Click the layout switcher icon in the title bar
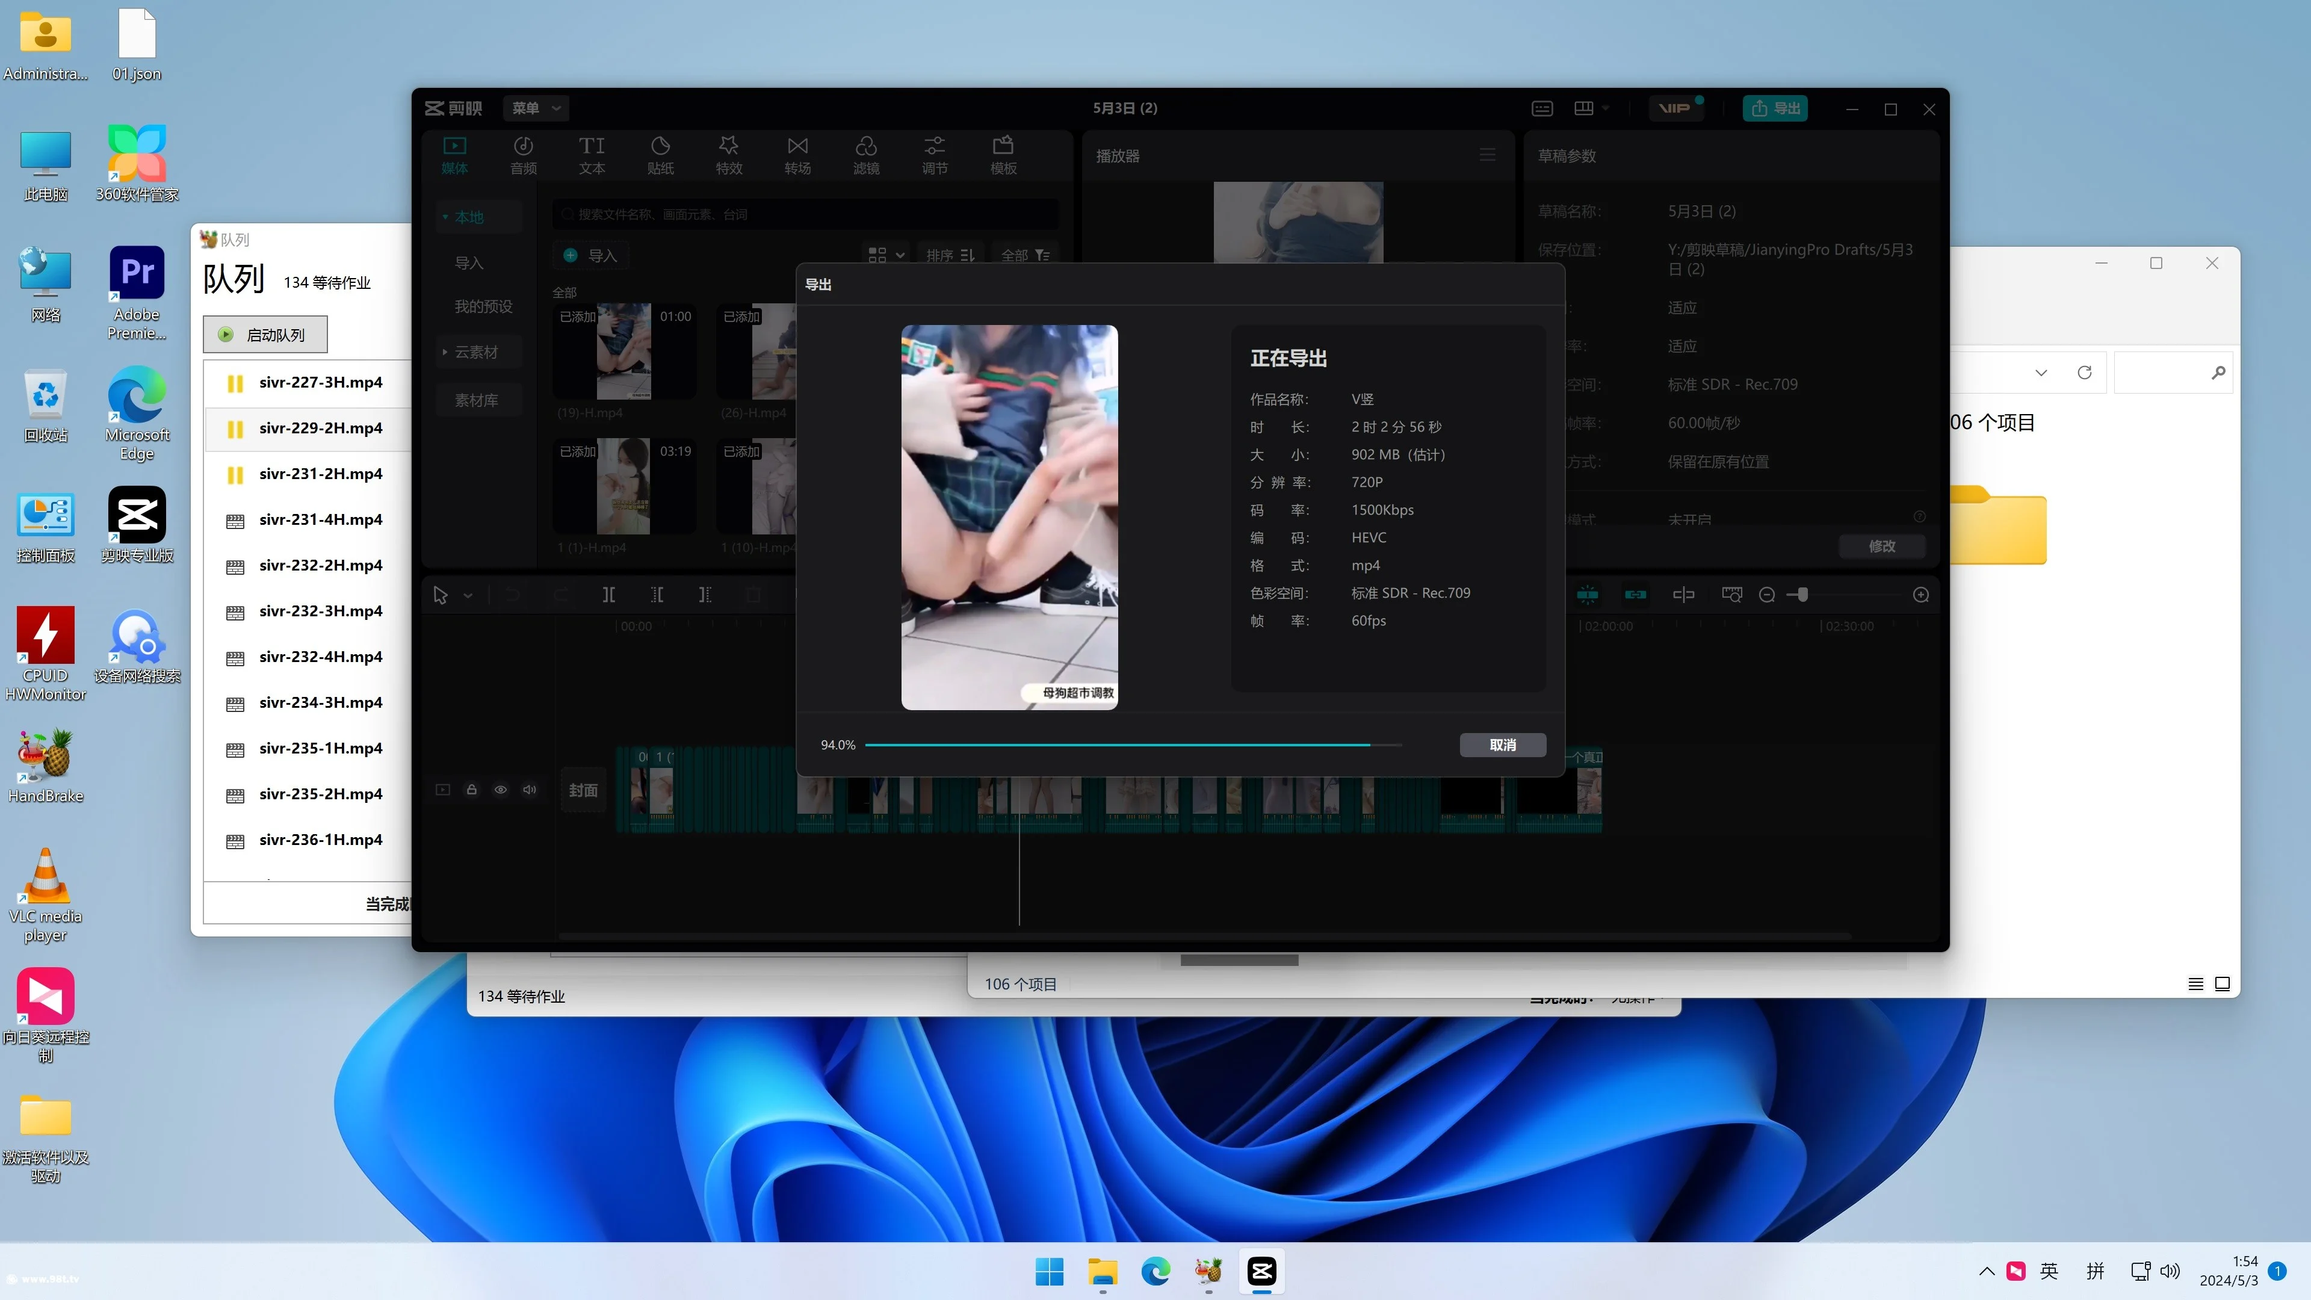 pyautogui.click(x=1585, y=108)
